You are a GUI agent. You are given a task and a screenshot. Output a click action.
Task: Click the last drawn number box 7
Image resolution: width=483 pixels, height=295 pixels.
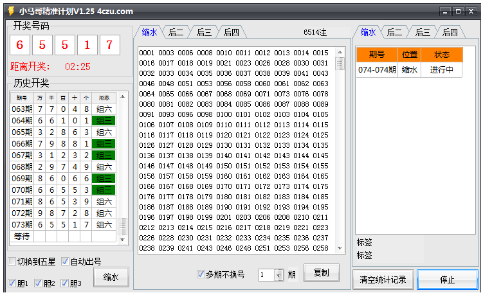110,45
